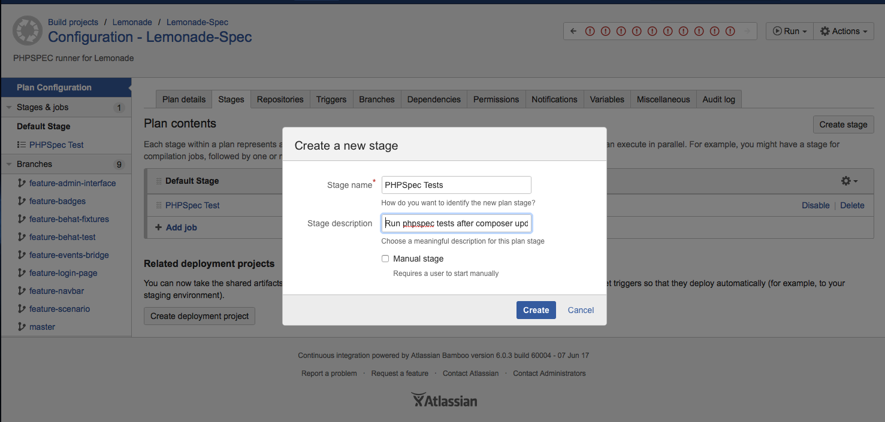Open Build projects breadcrumb link

click(73, 22)
